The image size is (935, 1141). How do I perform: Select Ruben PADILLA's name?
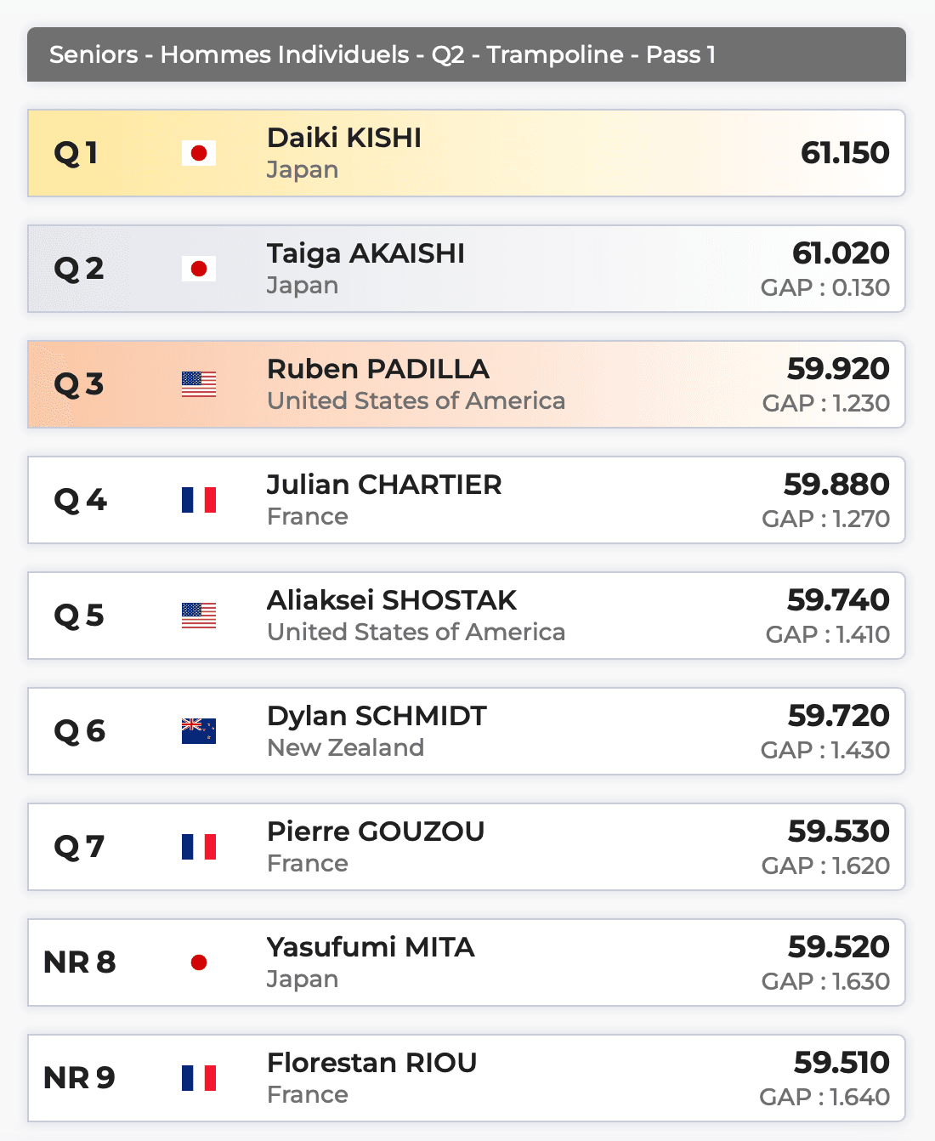(x=378, y=369)
